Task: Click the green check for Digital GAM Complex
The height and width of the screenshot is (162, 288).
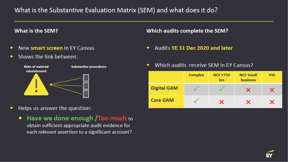Action: tap(196, 89)
